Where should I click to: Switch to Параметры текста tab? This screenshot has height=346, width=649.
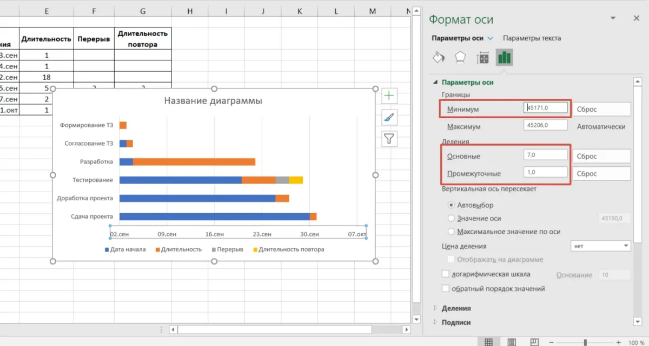(x=532, y=38)
